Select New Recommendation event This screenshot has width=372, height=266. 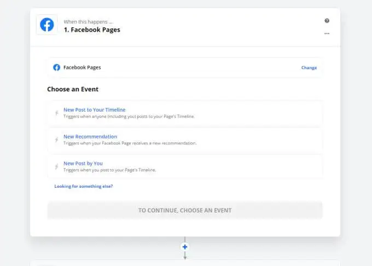pos(185,140)
